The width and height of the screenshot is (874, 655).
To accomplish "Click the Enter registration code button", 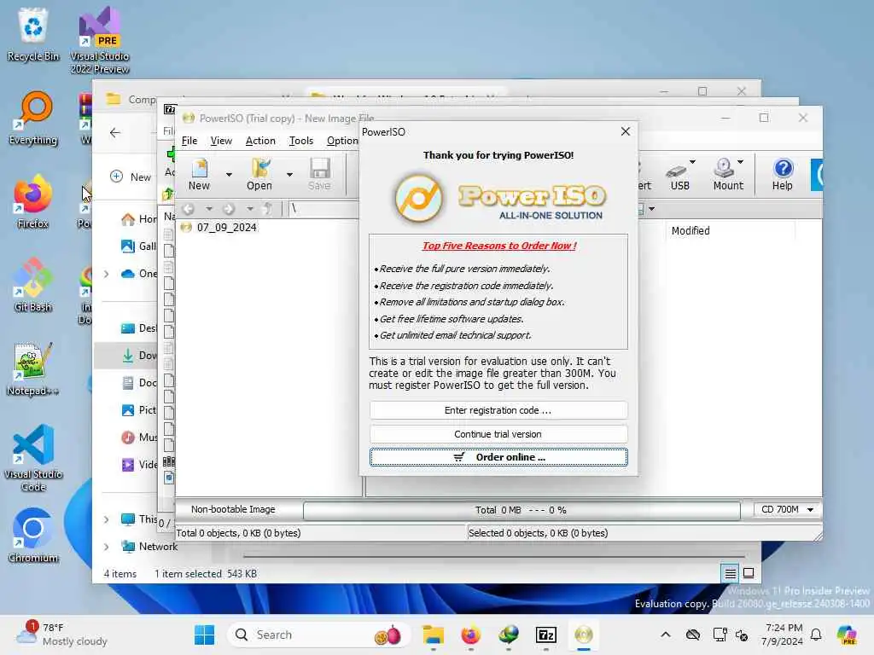I will point(498,410).
